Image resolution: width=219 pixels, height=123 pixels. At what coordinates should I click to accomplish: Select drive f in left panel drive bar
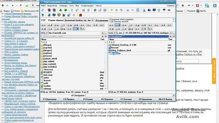(63, 25)
